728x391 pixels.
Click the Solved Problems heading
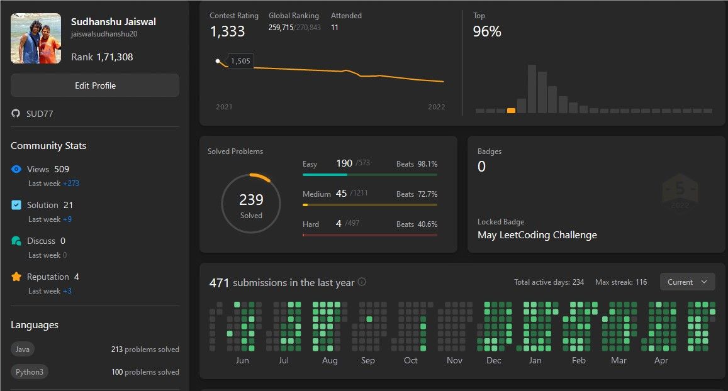pyautogui.click(x=235, y=151)
